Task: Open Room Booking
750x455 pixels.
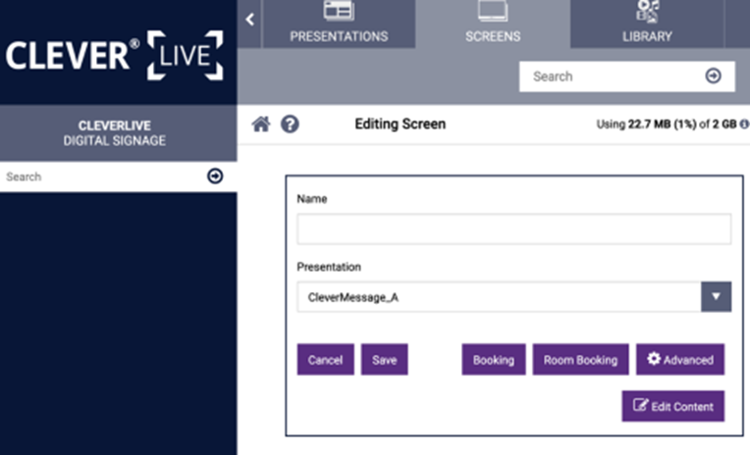Action: [x=581, y=360]
